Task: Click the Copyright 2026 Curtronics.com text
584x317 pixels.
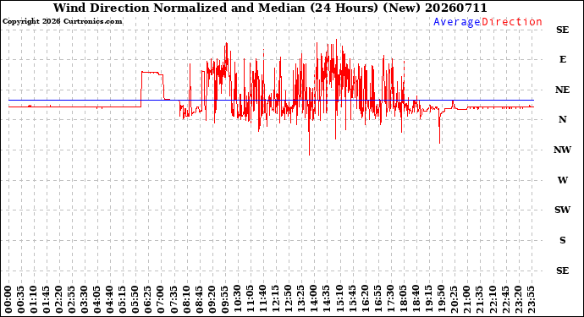Action: (x=62, y=22)
